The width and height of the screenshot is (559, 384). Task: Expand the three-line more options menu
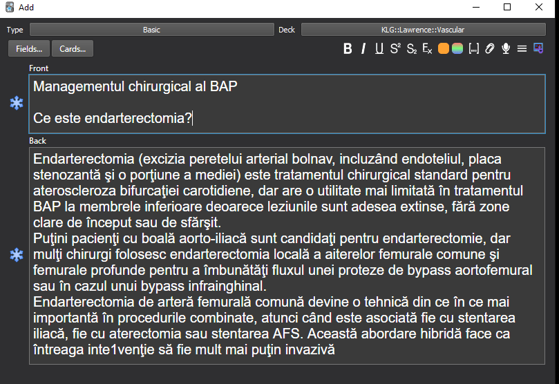pos(522,48)
